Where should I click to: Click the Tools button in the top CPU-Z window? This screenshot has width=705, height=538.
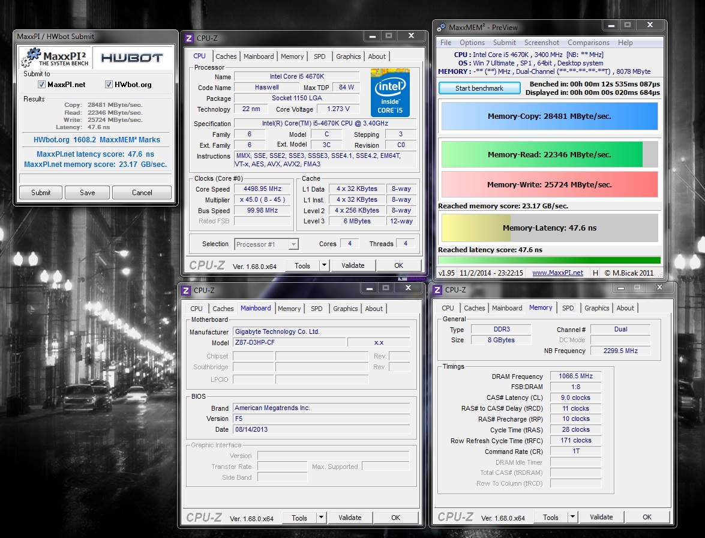click(x=302, y=265)
